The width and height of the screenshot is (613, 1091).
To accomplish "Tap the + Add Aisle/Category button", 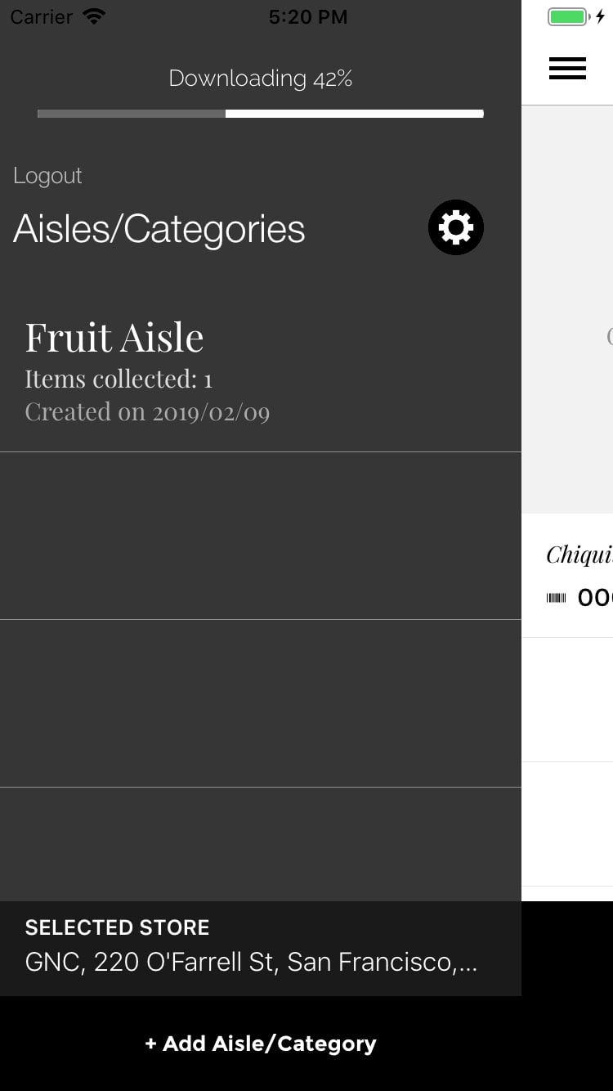I will pos(261,1044).
